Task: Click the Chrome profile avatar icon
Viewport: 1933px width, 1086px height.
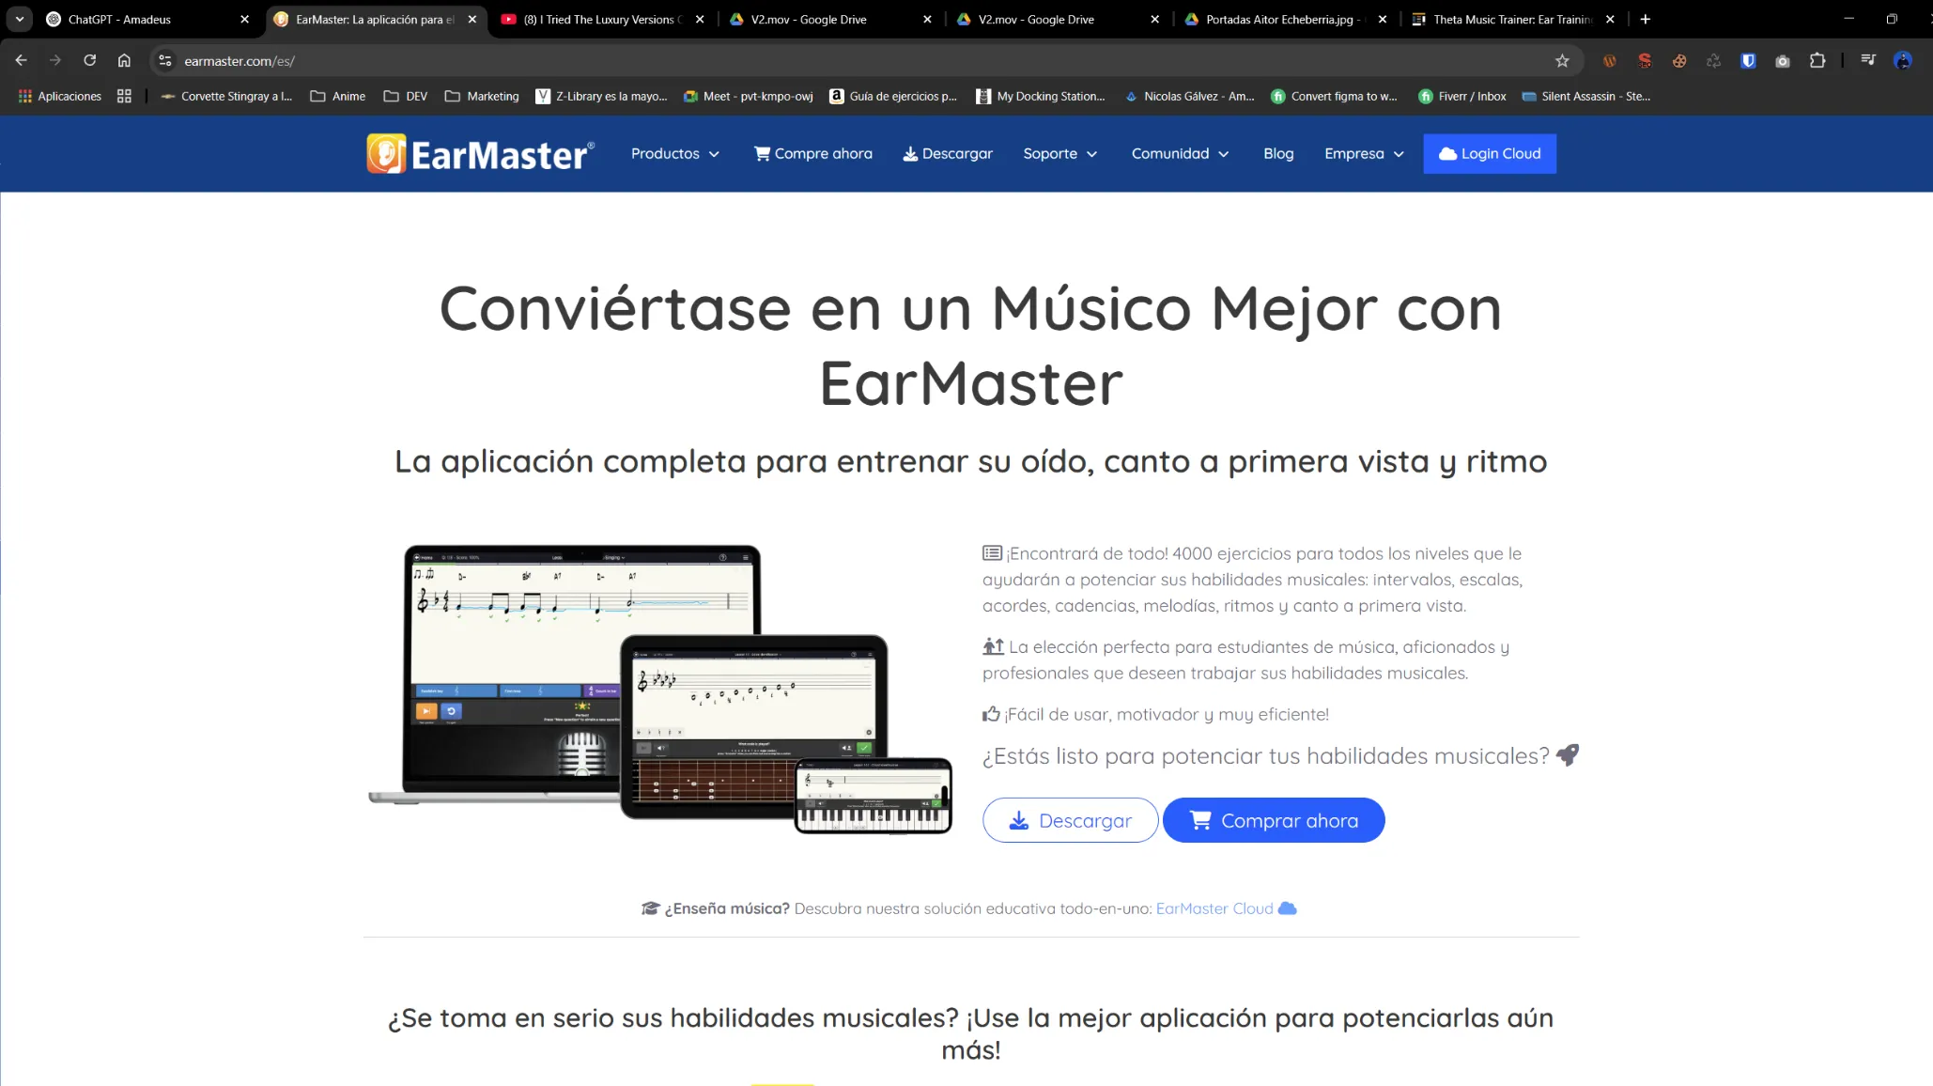Action: coord(1903,60)
